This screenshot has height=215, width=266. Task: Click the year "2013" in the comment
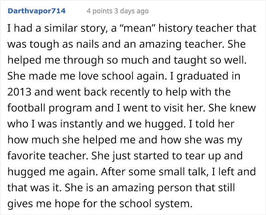pos(19,92)
